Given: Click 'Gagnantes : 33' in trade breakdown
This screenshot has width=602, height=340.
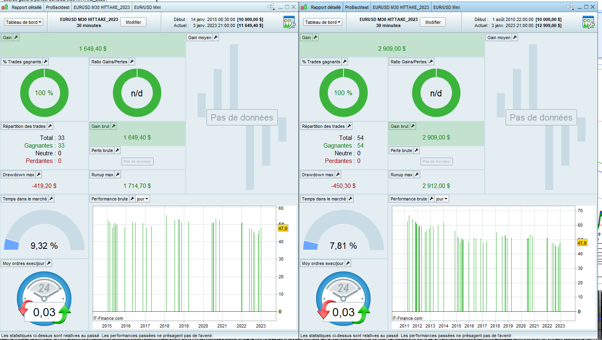Looking at the screenshot, I should point(44,146).
